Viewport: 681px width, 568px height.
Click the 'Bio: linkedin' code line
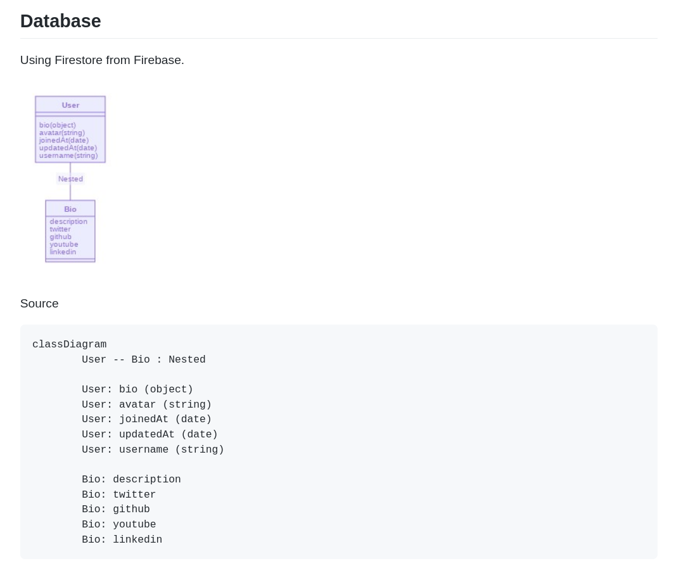pos(122,539)
